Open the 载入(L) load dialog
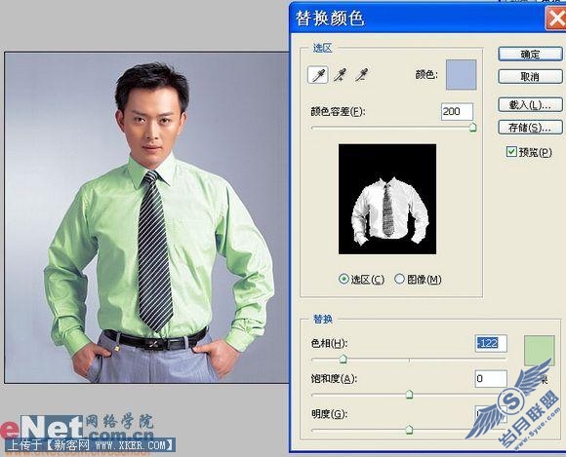Image resolution: width=566 pixels, height=457 pixels. click(x=530, y=105)
